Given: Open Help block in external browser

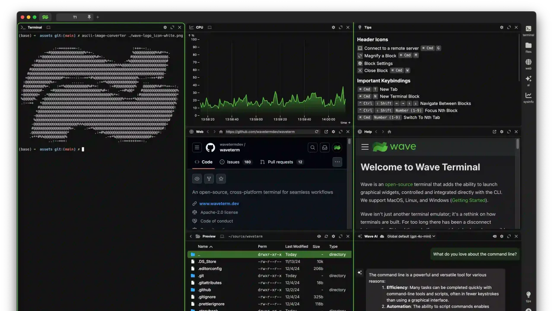Looking at the screenshot, I should [494, 132].
